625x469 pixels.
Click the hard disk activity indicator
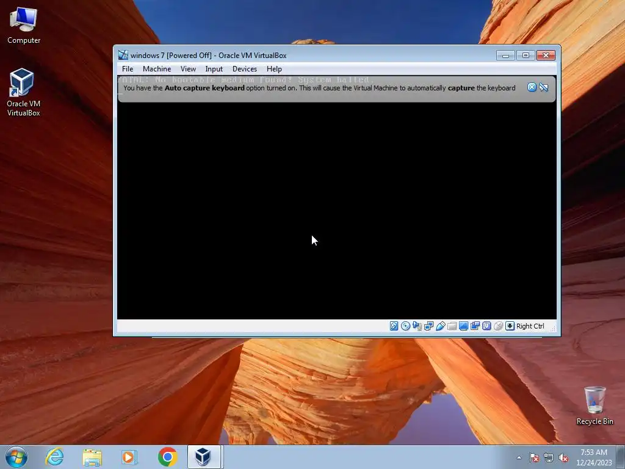click(x=394, y=326)
